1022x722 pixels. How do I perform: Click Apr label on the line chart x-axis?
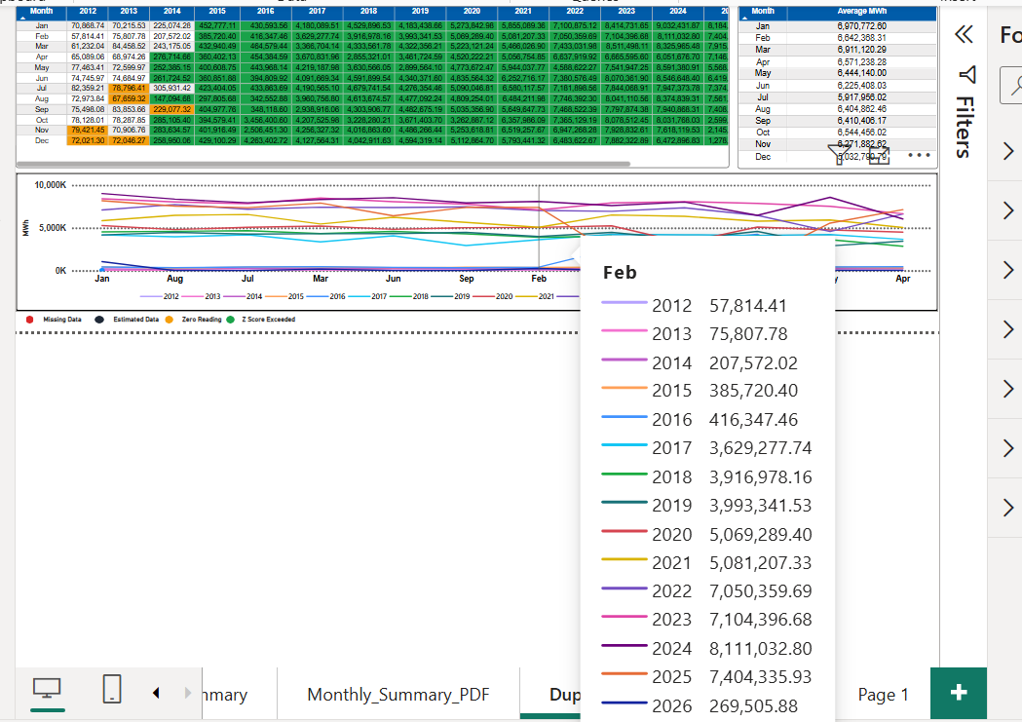point(903,279)
